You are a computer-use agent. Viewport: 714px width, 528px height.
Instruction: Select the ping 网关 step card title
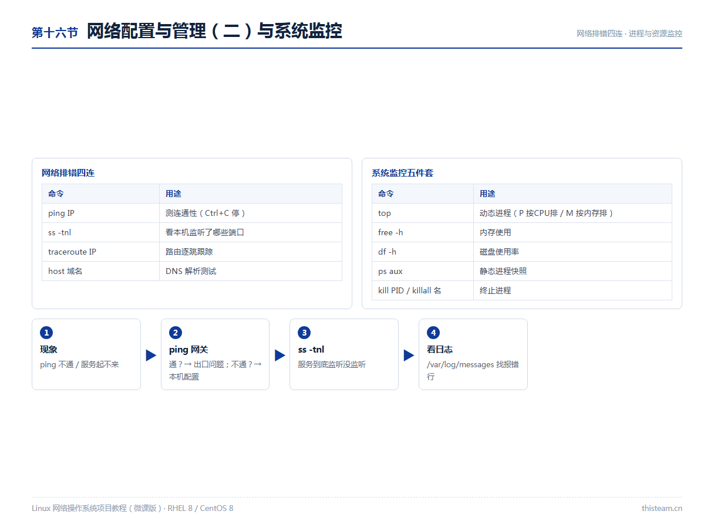pyautogui.click(x=188, y=350)
